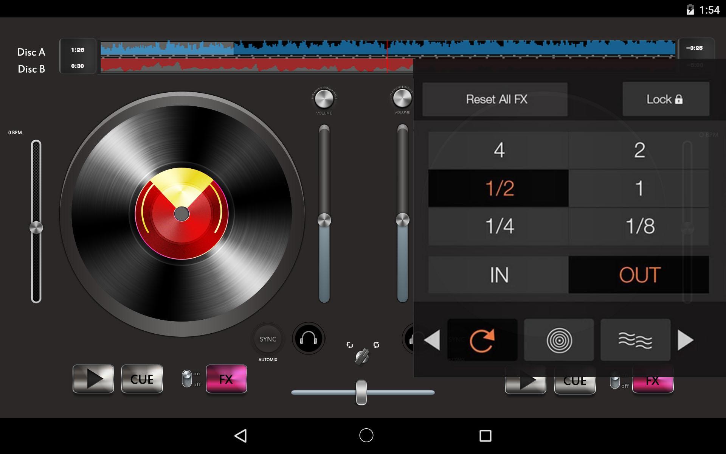Select the wavy lines flanger effect icon
This screenshot has width=726, height=454.
[635, 340]
